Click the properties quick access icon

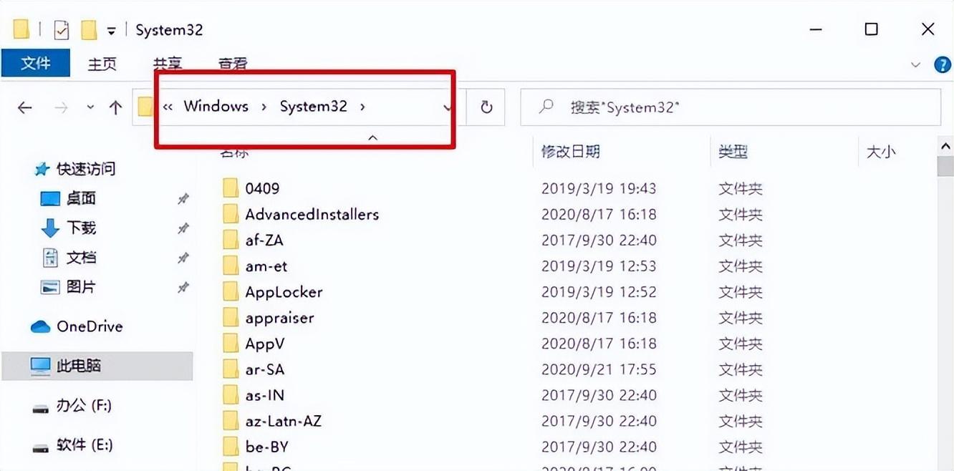click(62, 30)
